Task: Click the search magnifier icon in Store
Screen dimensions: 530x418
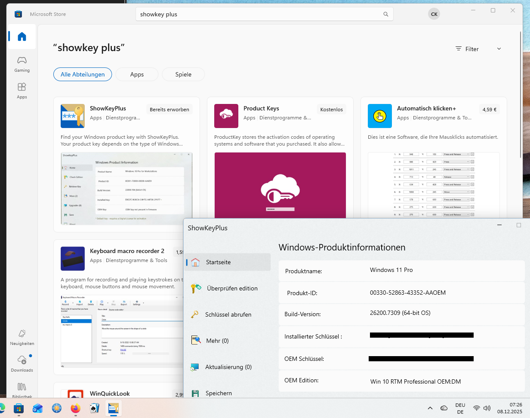Action: click(386, 14)
